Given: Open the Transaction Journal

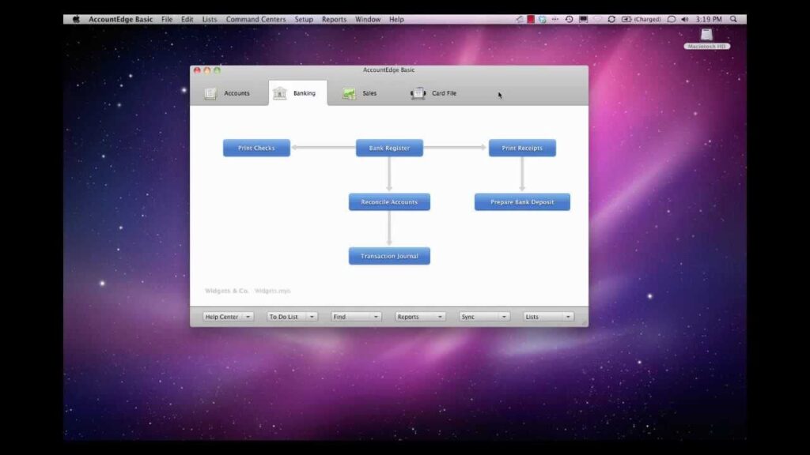Looking at the screenshot, I should tap(389, 256).
